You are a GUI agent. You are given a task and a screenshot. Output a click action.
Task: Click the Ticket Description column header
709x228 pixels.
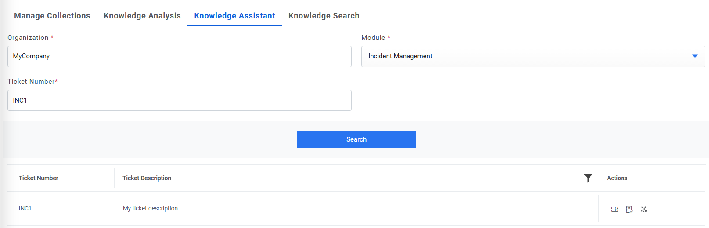tap(147, 178)
